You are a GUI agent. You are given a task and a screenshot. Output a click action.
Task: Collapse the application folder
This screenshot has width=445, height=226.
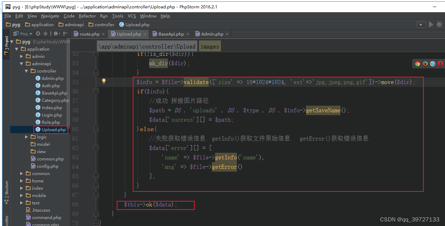click(x=17, y=49)
